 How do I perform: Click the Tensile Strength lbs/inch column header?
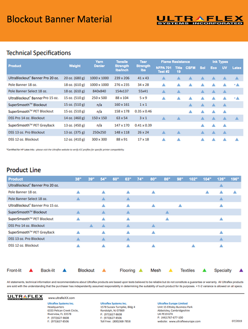pyautogui.click(x=122, y=66)
